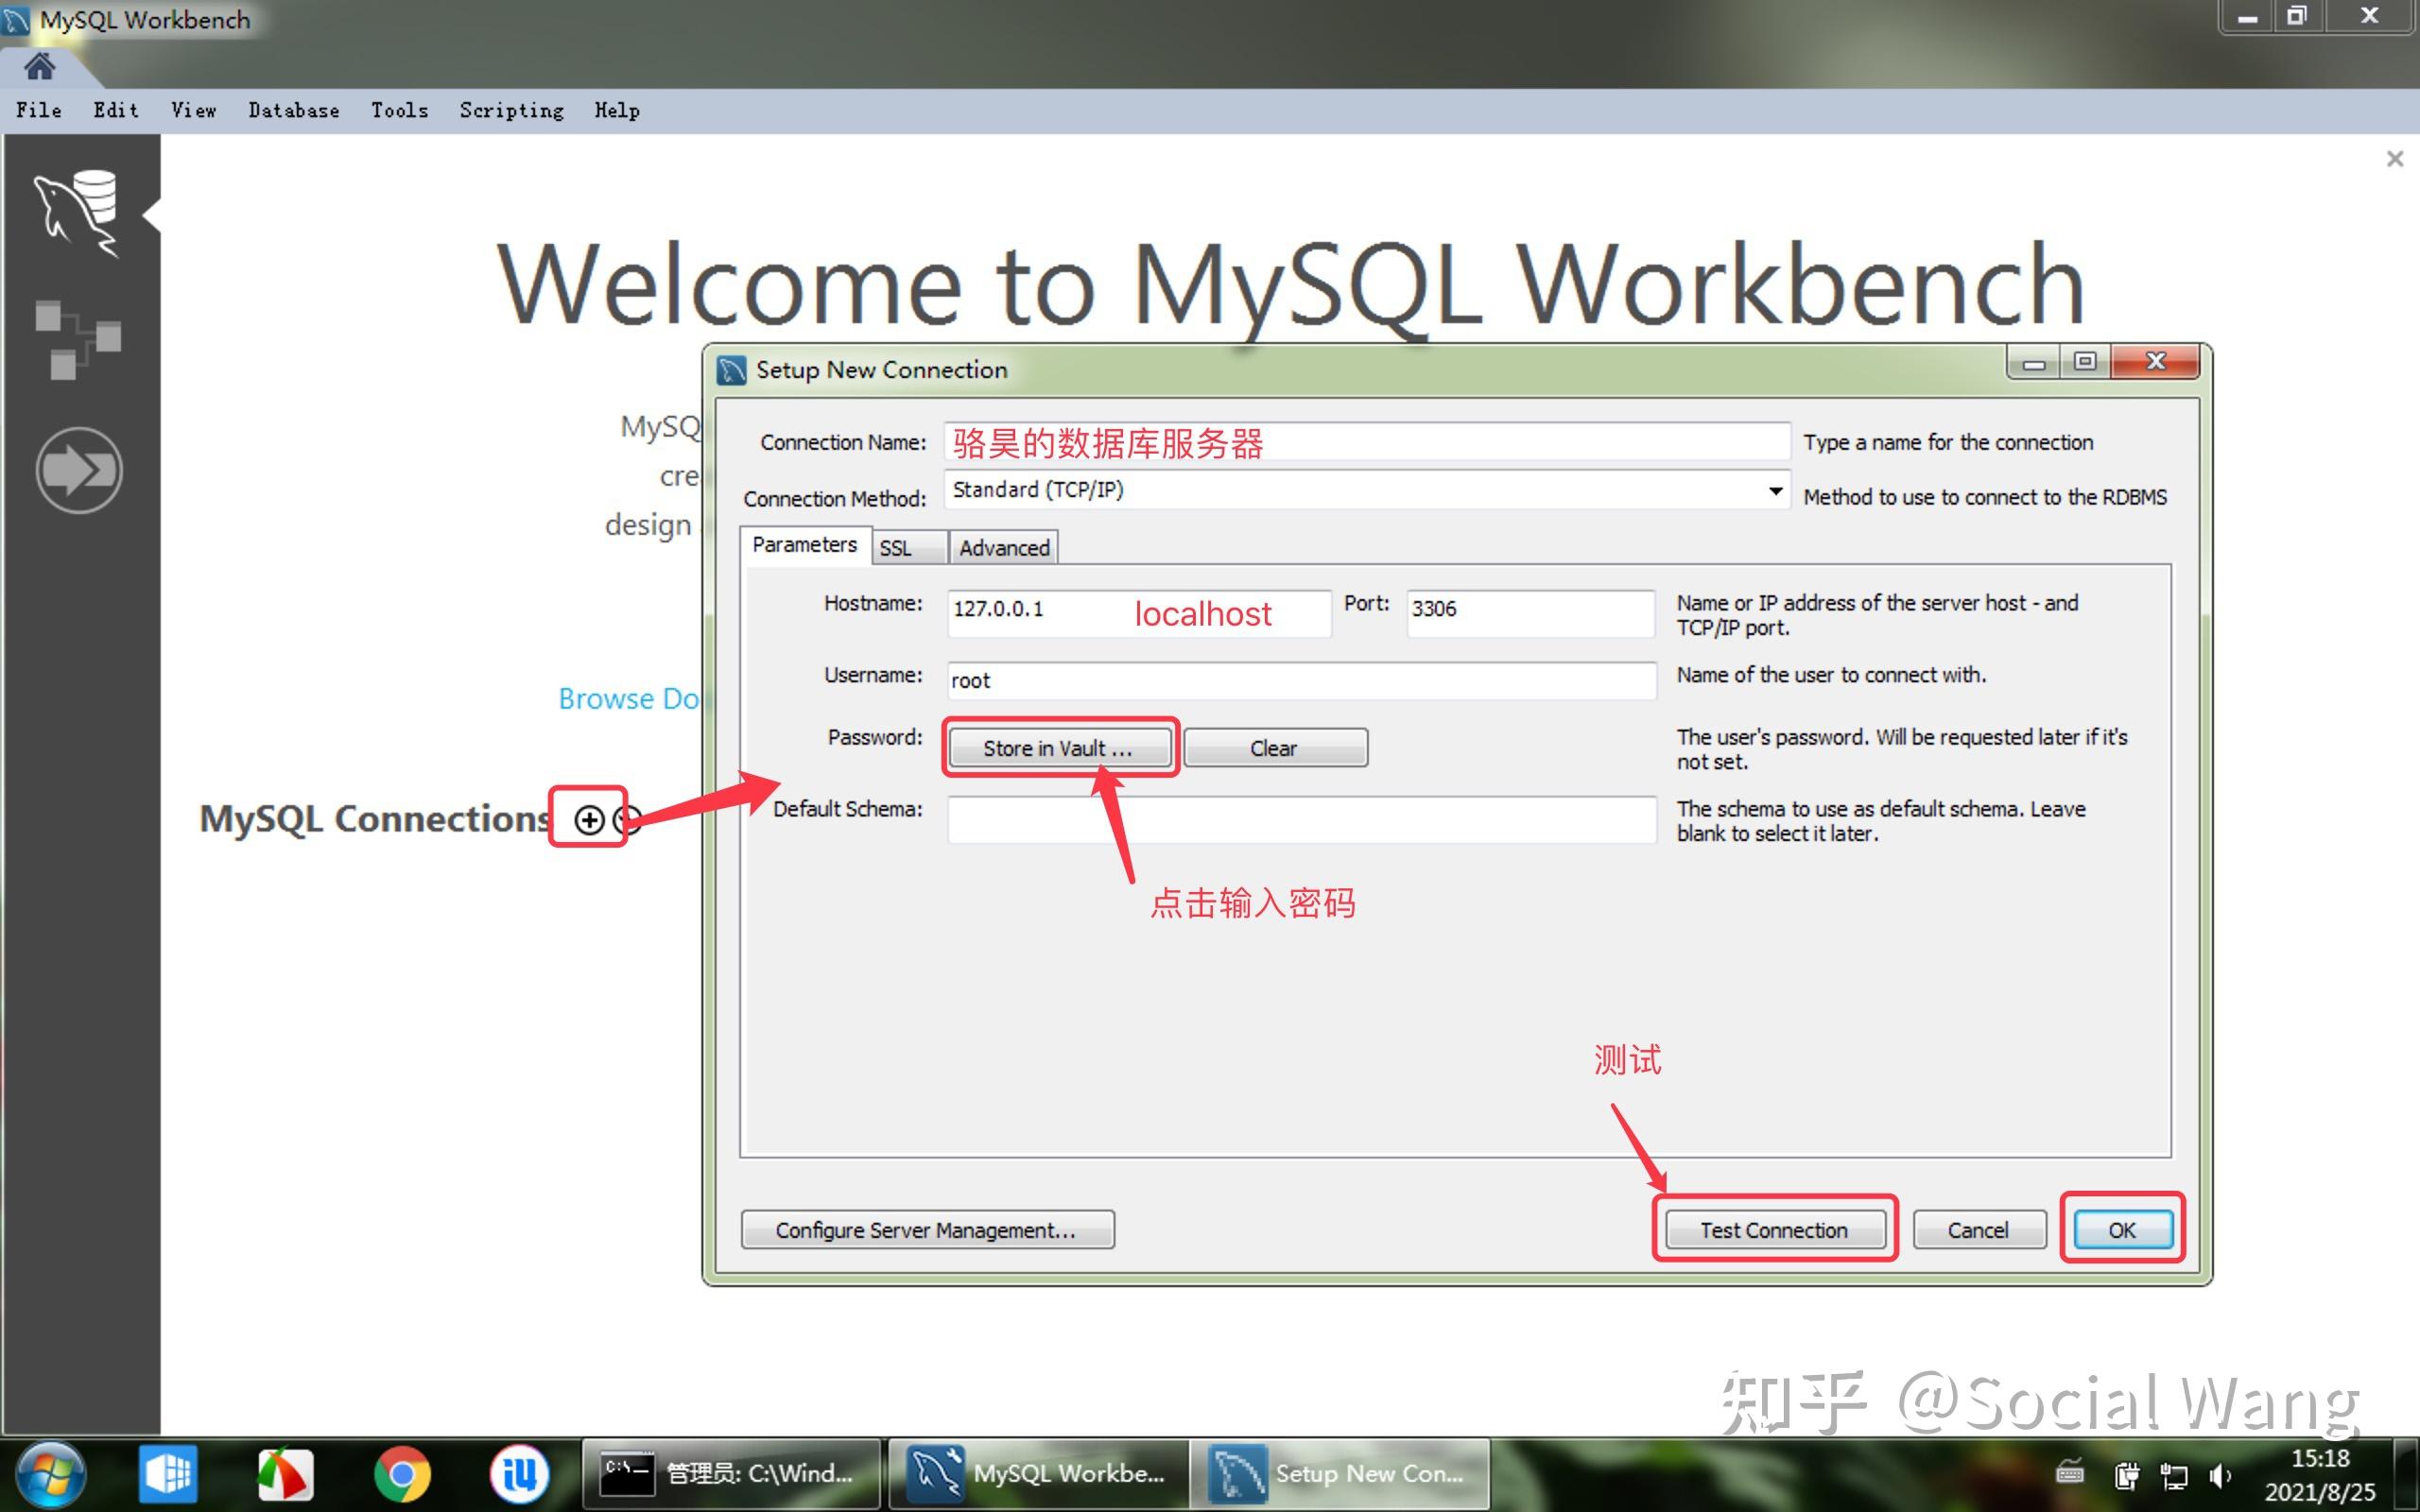Focus the Connection Name field

pyautogui.click(x=1367, y=442)
